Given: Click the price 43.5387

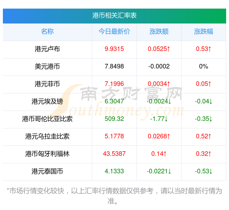Looking at the screenshot, I should point(114,154).
